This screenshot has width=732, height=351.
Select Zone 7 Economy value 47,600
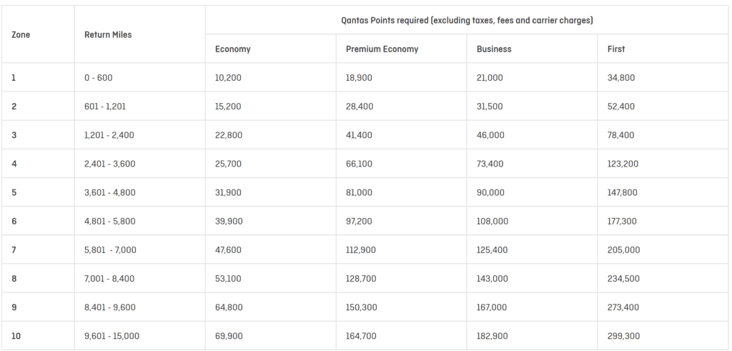tap(228, 250)
